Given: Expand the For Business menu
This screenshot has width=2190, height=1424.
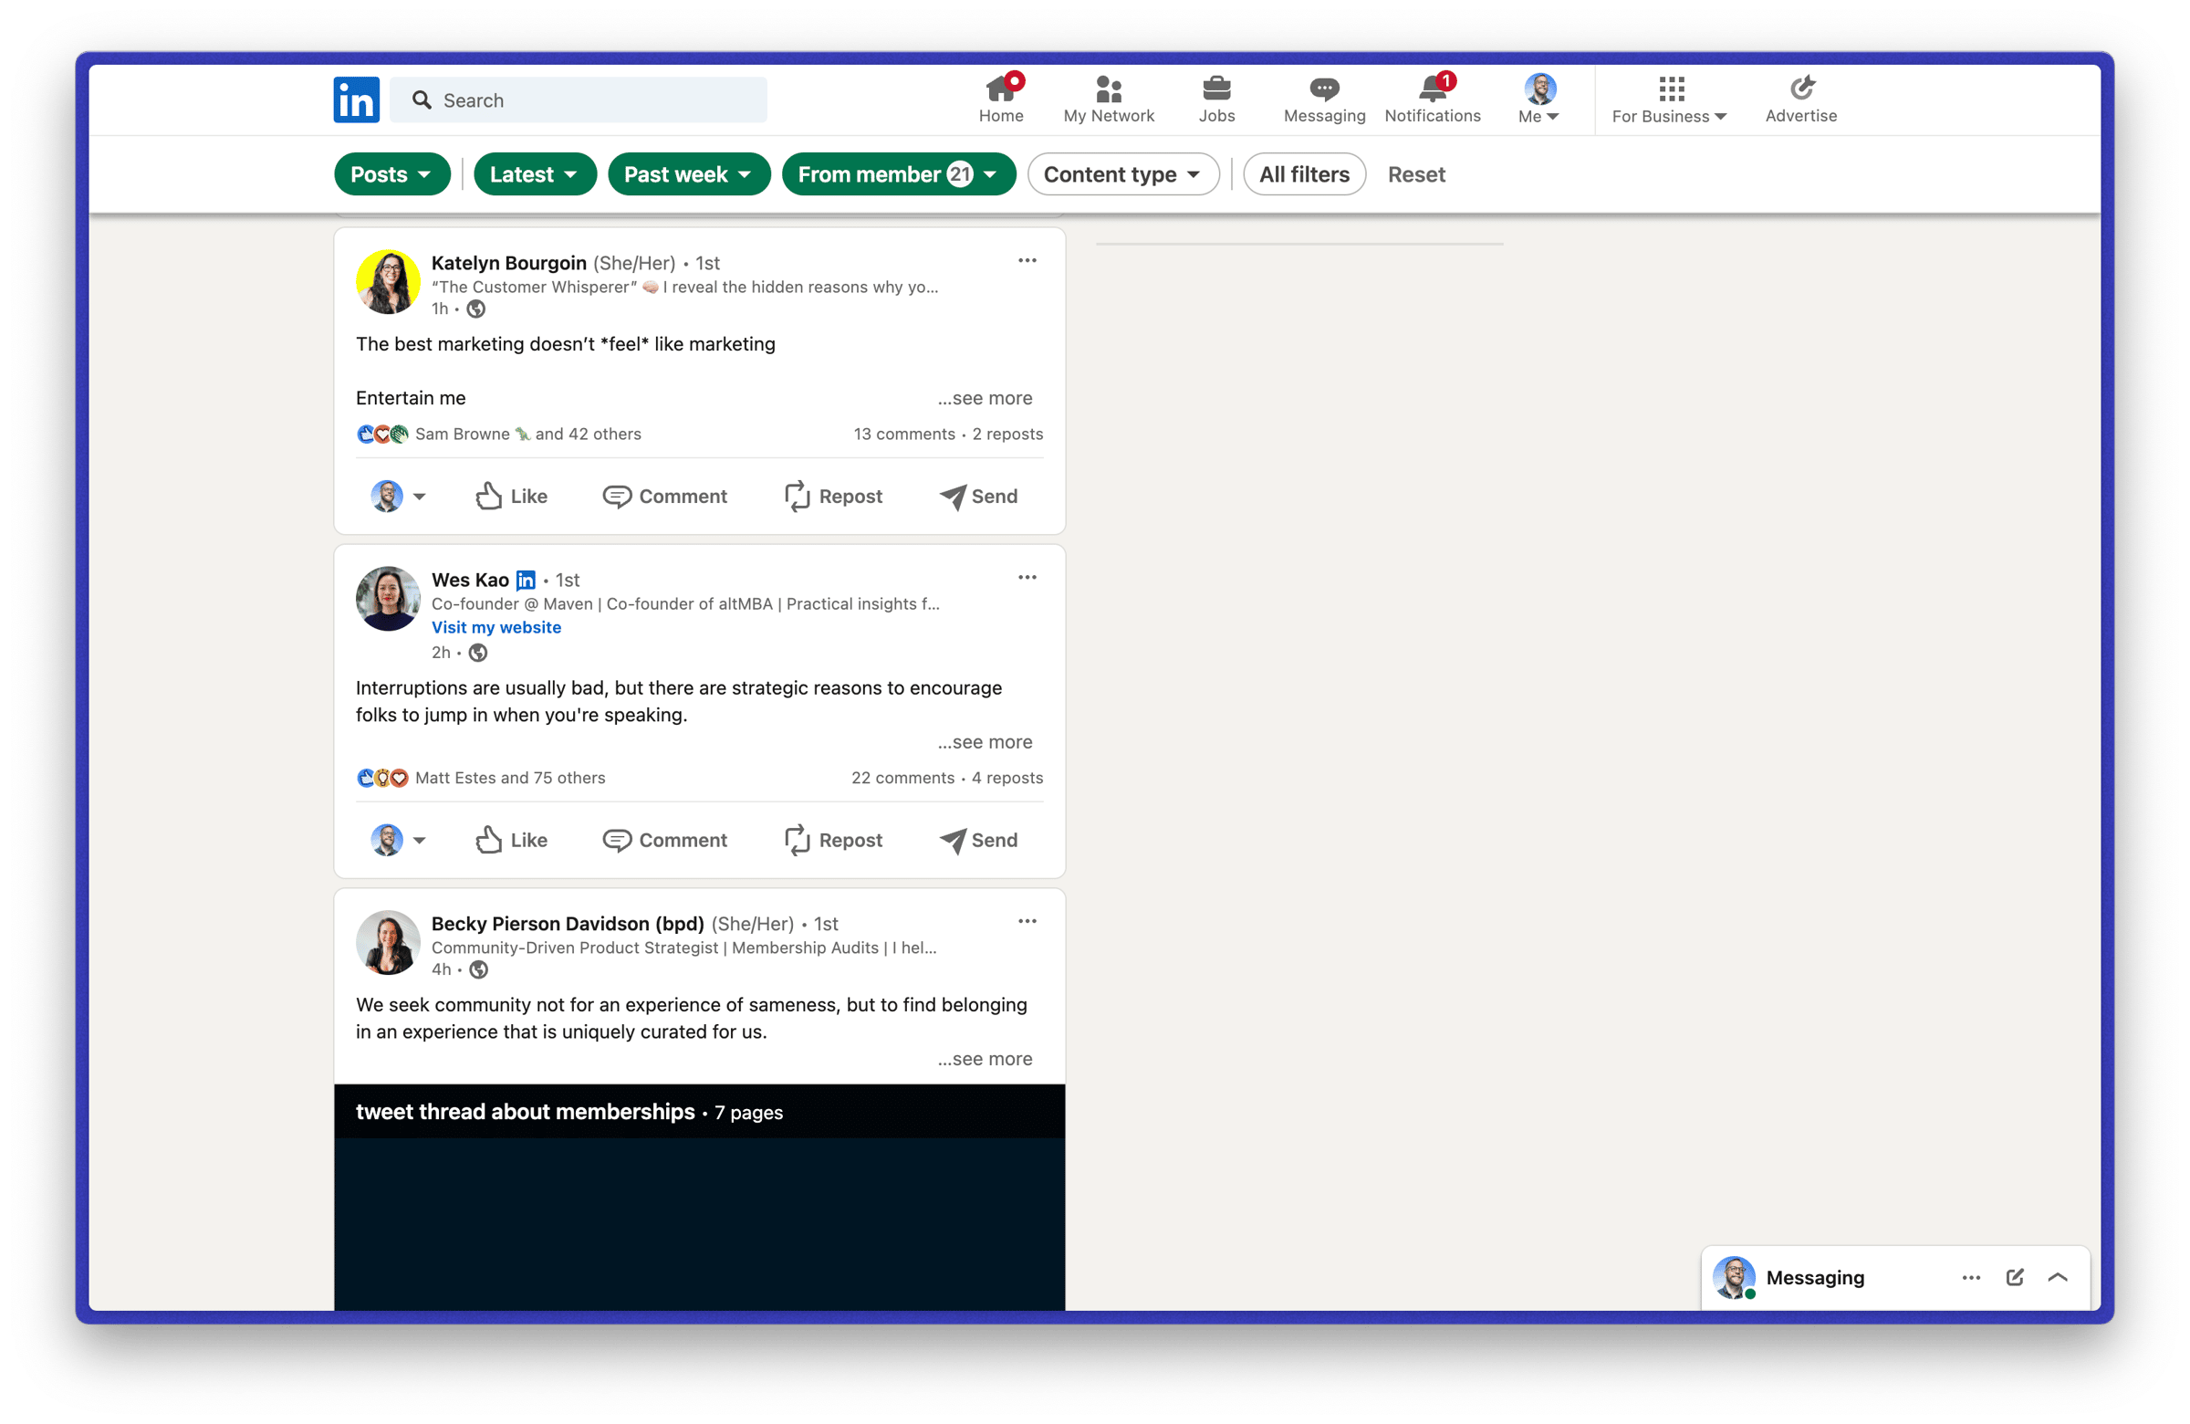Looking at the screenshot, I should click(1669, 99).
